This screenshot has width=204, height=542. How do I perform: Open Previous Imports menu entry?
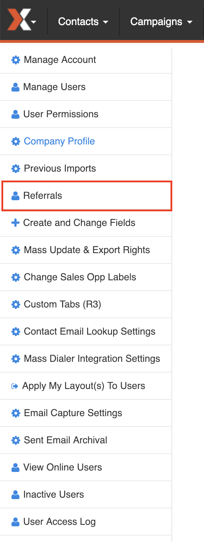pos(86,168)
